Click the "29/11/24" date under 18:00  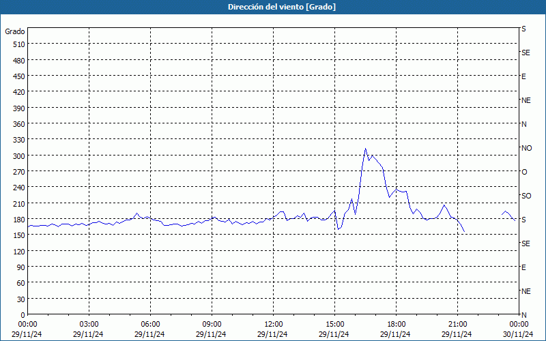(x=395, y=334)
